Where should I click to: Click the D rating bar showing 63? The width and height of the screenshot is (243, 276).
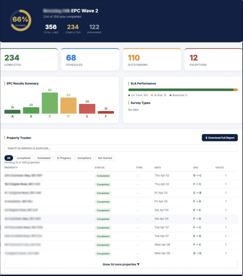(69, 105)
